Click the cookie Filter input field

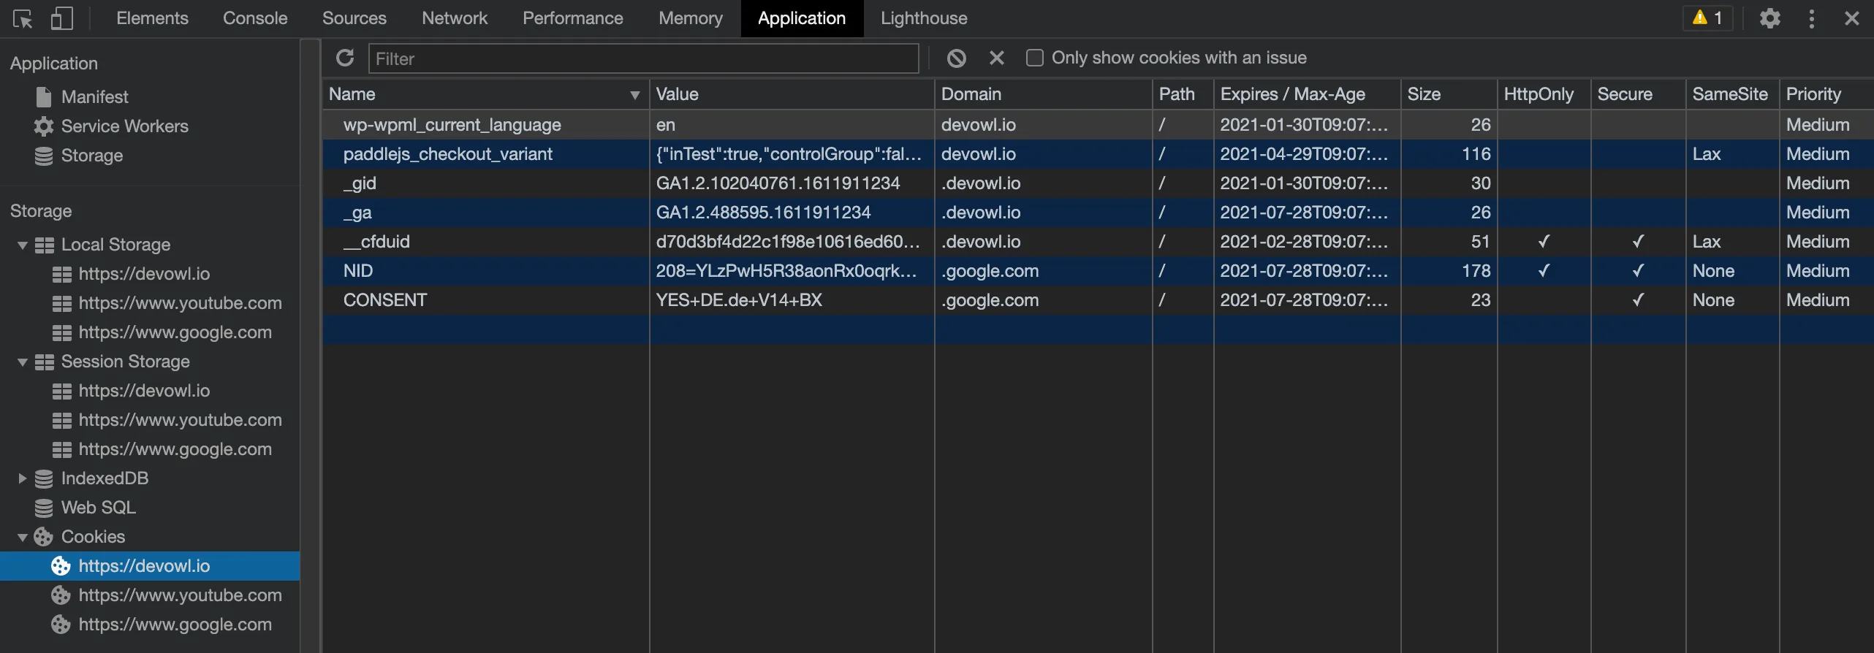point(643,58)
